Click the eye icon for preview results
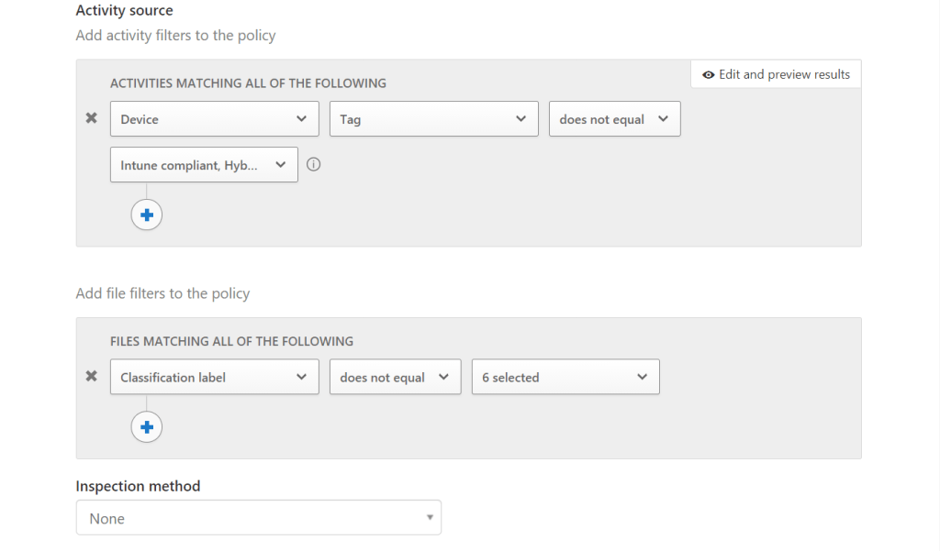Viewport: 940px width, 551px height. tap(708, 75)
